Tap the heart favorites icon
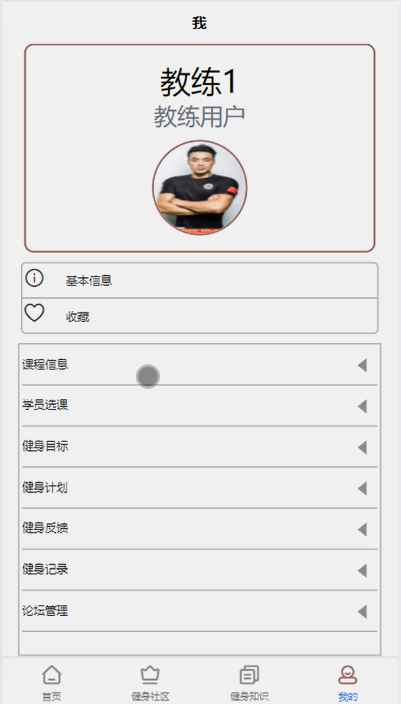This screenshot has width=401, height=704. tap(34, 313)
